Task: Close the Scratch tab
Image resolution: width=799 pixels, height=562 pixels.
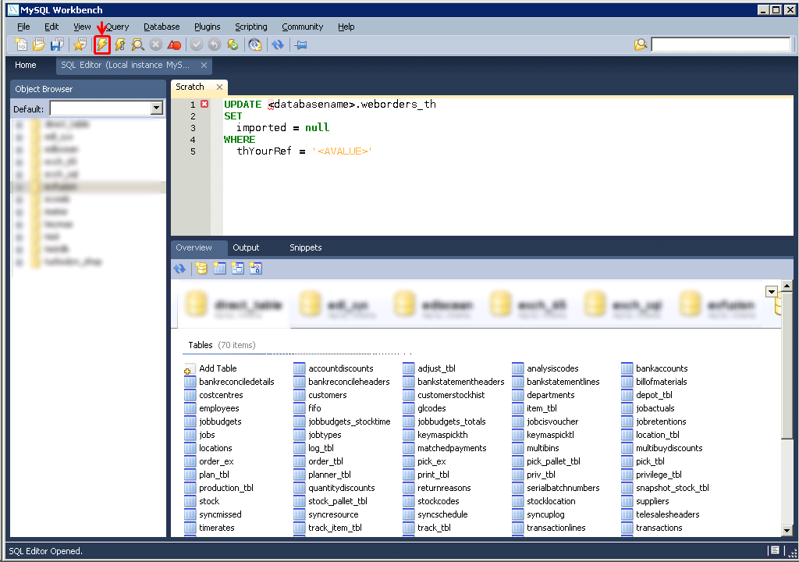Action: [x=219, y=87]
